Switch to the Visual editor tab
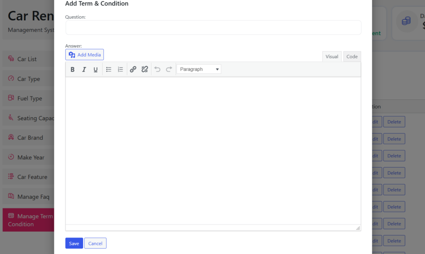 click(332, 56)
